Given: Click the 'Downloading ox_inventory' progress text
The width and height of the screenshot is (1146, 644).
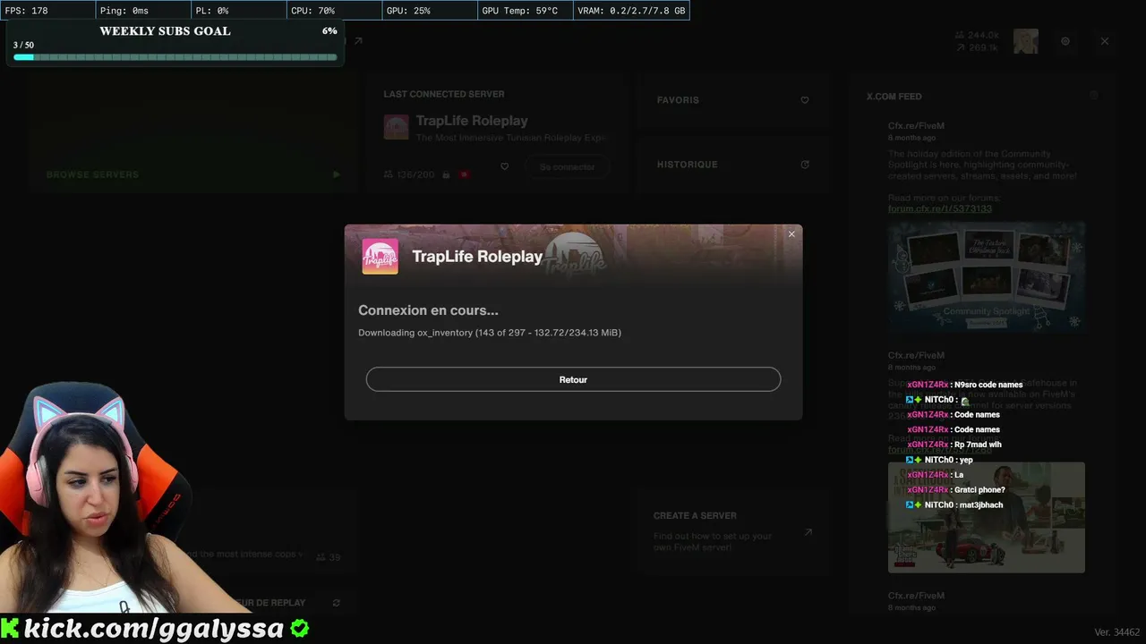Looking at the screenshot, I should point(490,333).
